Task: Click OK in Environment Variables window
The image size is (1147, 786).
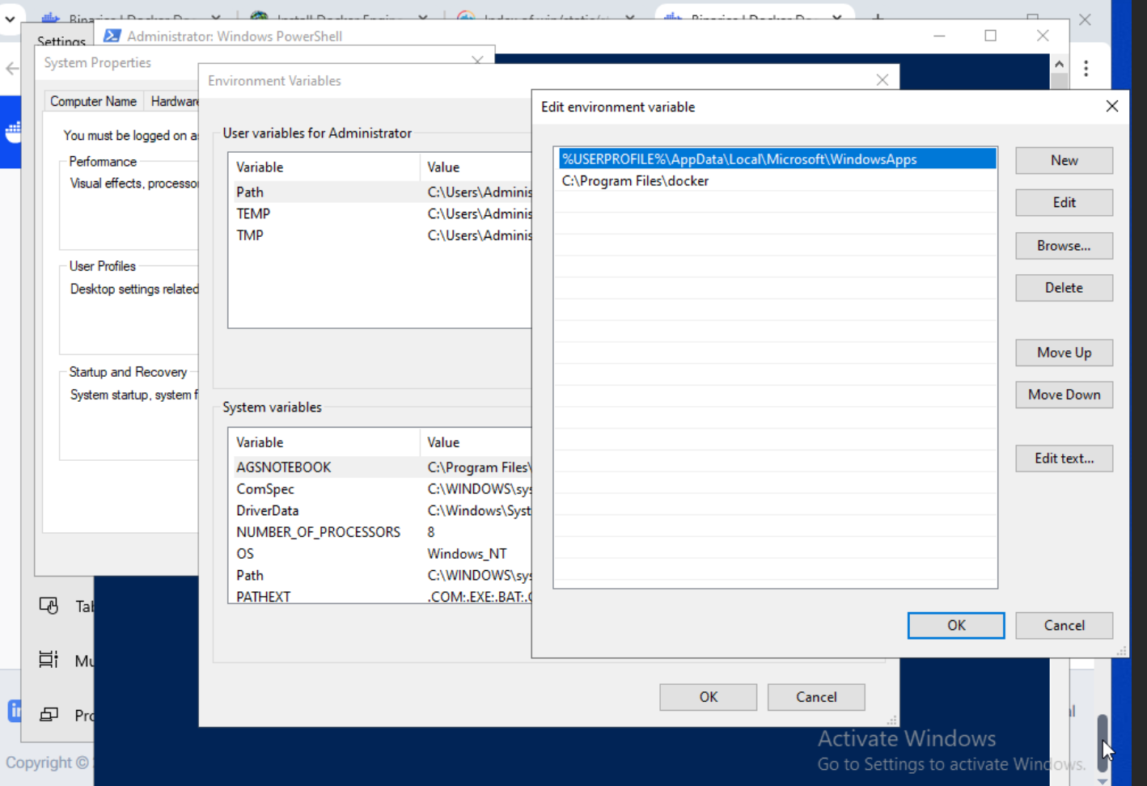Action: click(x=708, y=697)
